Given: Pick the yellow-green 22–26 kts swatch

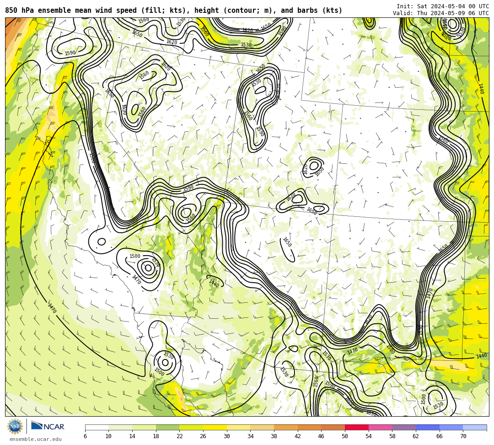Looking at the screenshot, I should pyautogui.click(x=191, y=427).
